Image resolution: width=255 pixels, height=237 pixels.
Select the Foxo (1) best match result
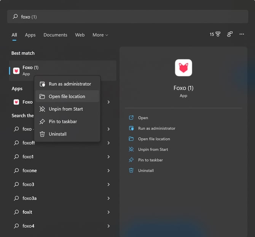tap(63, 71)
